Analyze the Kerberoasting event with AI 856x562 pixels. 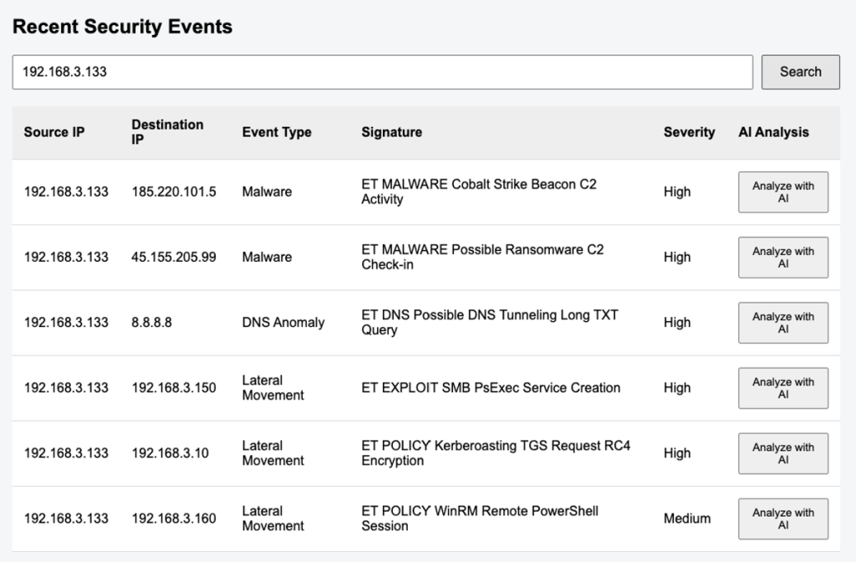click(782, 453)
